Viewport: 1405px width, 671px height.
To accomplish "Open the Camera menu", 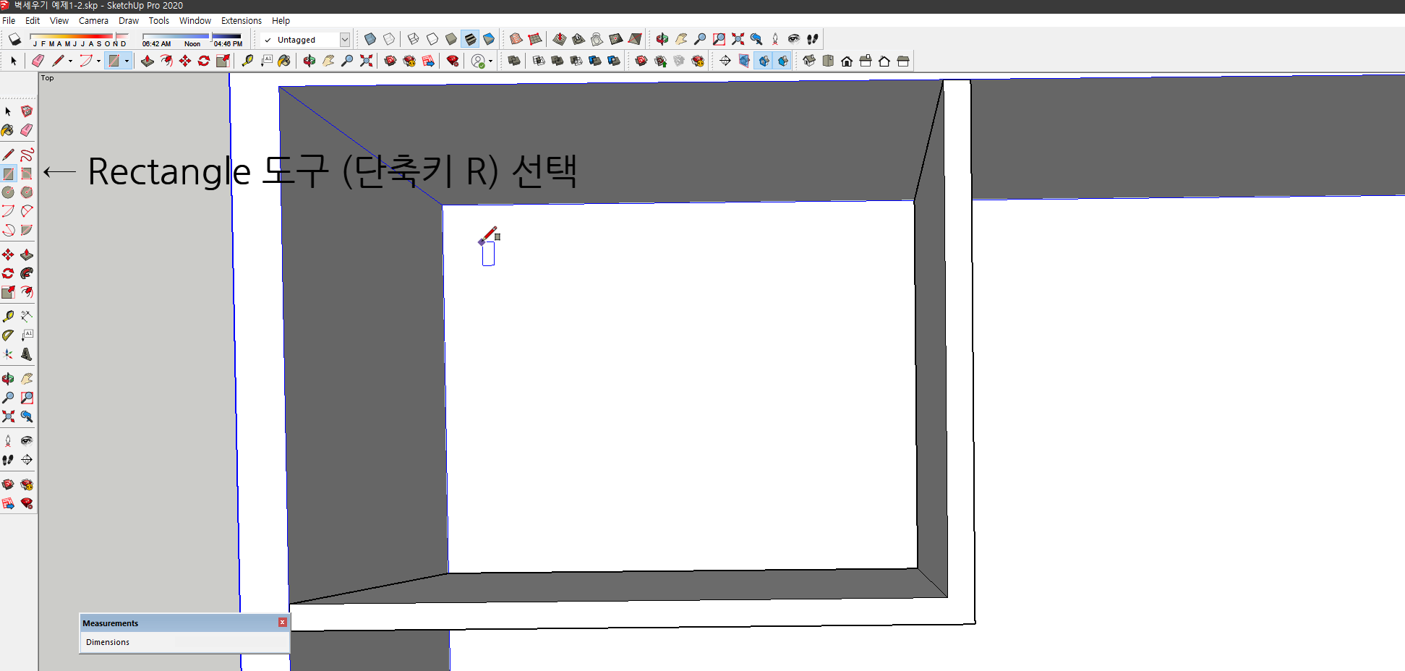I will [x=93, y=20].
